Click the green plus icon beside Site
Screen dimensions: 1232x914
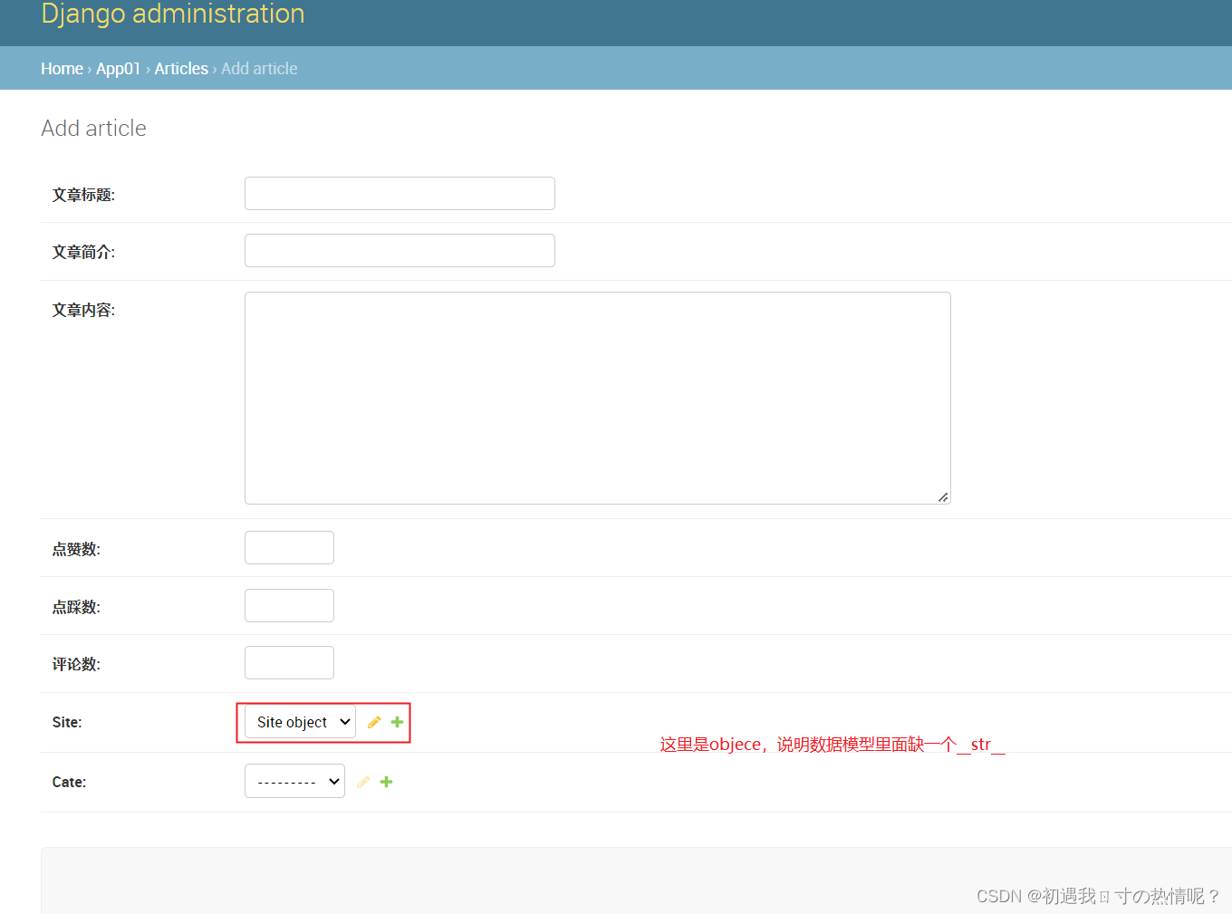point(397,722)
